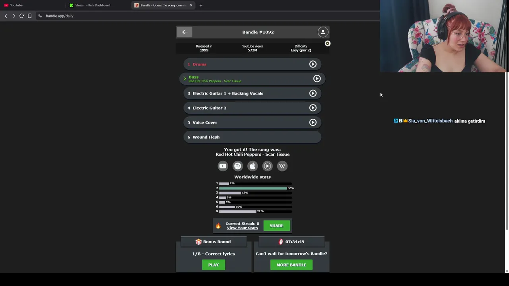The image size is (509, 286).
Task: Click MORE BANDLE button
Action: click(x=291, y=265)
